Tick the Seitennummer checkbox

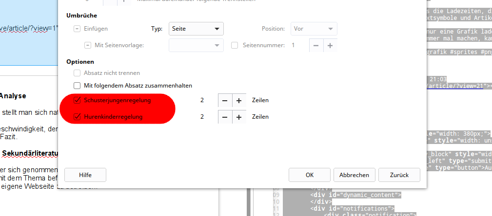pos(235,45)
